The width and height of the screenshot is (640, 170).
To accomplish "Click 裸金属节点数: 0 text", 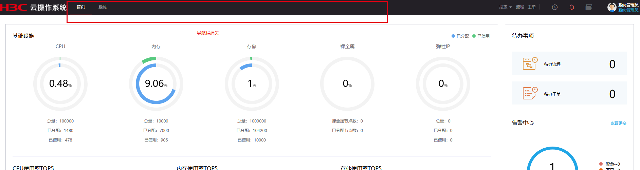I will coord(347,121).
